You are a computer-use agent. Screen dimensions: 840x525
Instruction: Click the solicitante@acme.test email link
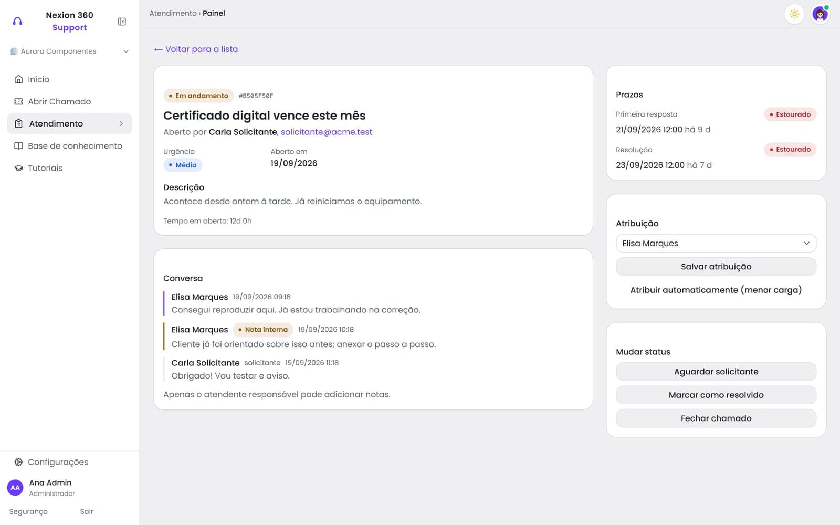(327, 132)
